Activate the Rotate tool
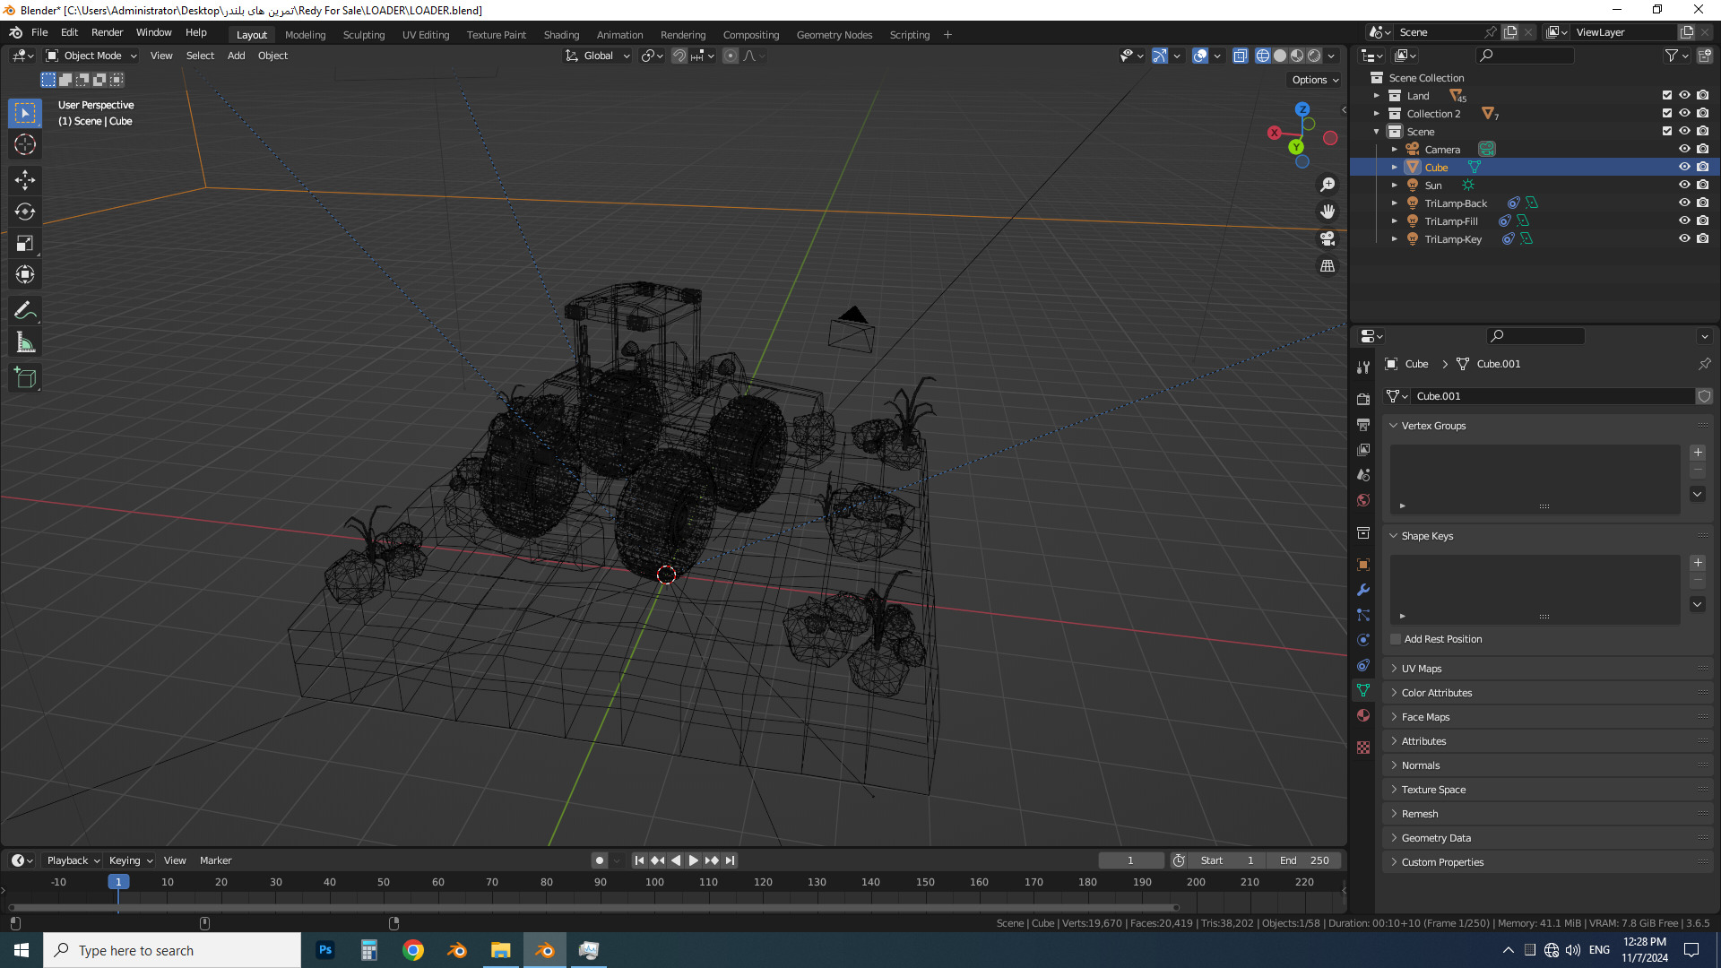Viewport: 1721px width, 968px height. [25, 212]
